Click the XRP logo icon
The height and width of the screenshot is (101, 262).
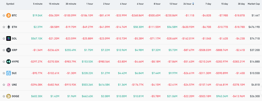(x=8, y=50)
